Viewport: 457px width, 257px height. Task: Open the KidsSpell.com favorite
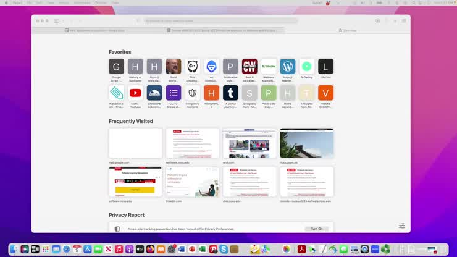[x=116, y=93]
